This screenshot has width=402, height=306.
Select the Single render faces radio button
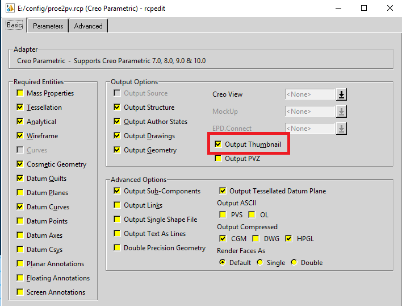[260, 262]
